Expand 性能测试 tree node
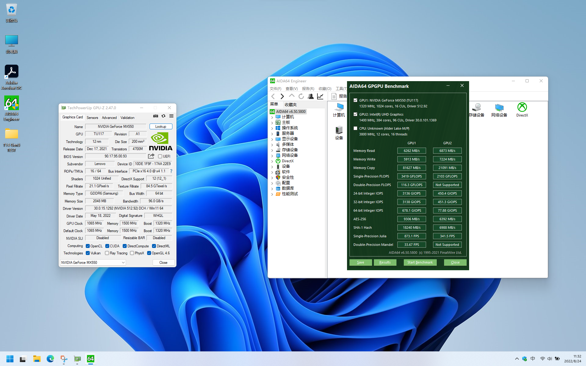Image resolution: width=586 pixels, height=366 pixels. tap(272, 194)
